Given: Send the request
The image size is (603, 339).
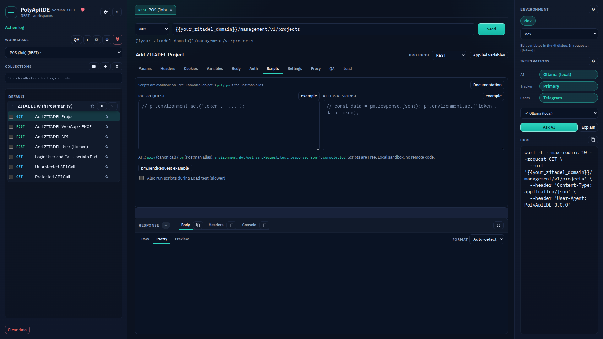Looking at the screenshot, I should click(491, 29).
